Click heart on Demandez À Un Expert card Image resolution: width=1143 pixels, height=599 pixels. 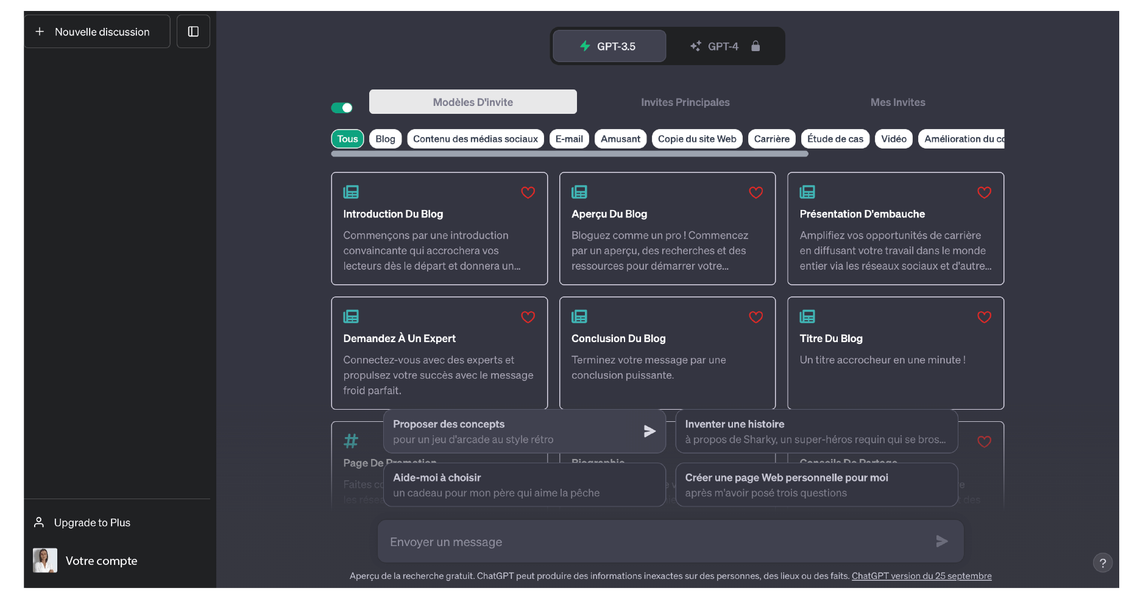click(x=528, y=317)
